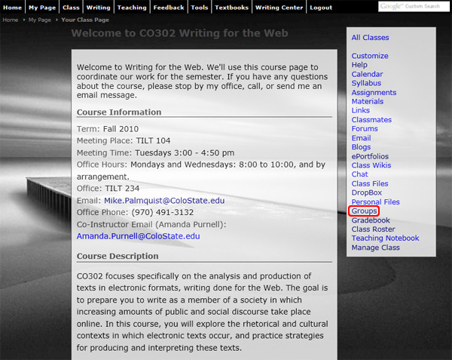Image resolution: width=452 pixels, height=360 pixels.
Task: Open the Groups link
Action: [x=364, y=211]
